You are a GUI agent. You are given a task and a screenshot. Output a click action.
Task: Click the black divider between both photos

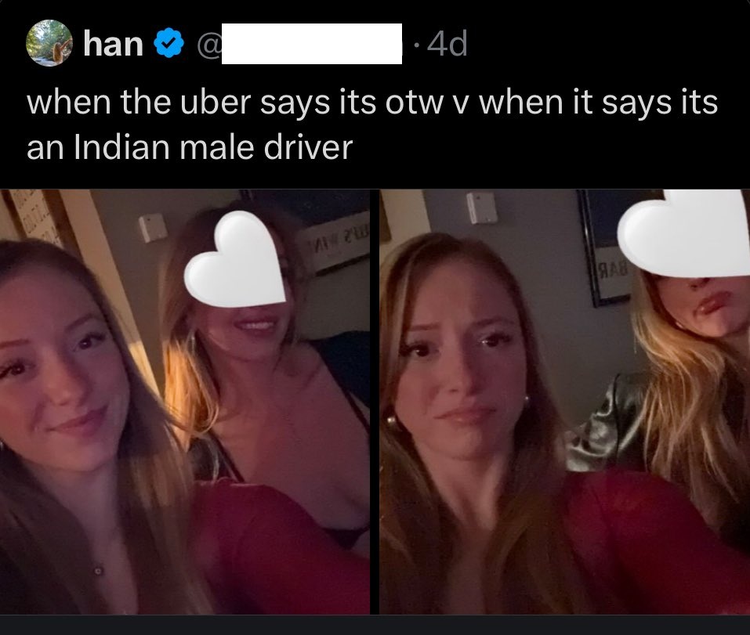click(375, 402)
